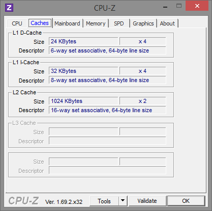Open the SPD tab

pos(119,23)
